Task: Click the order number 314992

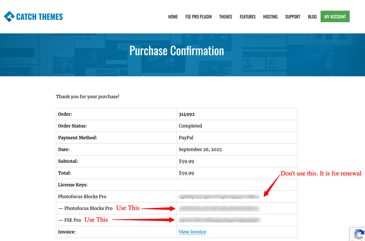Action: pyautogui.click(x=187, y=114)
